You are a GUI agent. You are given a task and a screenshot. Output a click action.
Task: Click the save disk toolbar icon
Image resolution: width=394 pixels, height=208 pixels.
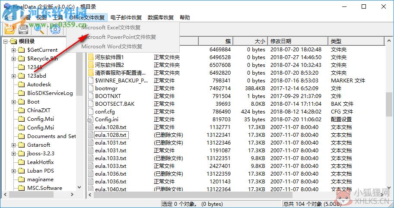24,29
